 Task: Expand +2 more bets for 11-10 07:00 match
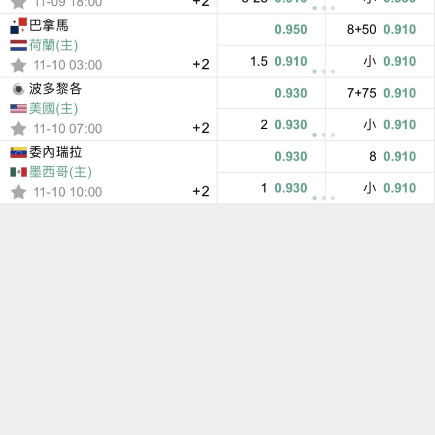point(201,128)
